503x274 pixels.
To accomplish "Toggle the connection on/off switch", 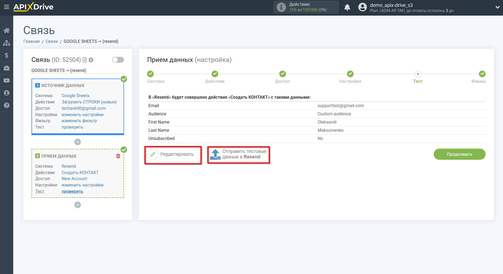I will point(118,60).
